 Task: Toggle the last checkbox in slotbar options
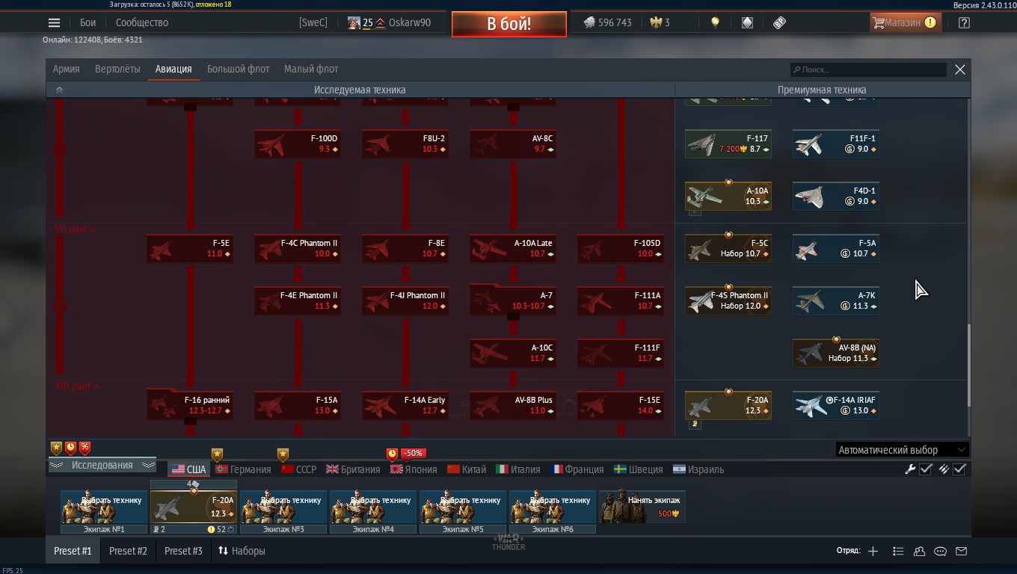pos(960,469)
